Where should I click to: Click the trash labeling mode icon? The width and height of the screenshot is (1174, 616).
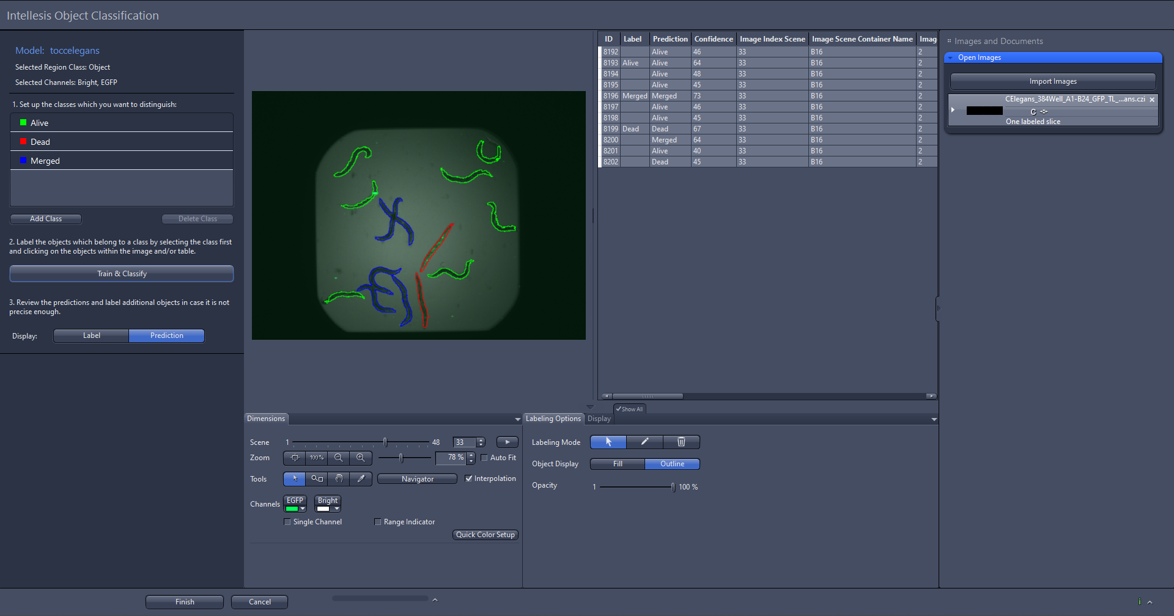click(x=681, y=442)
